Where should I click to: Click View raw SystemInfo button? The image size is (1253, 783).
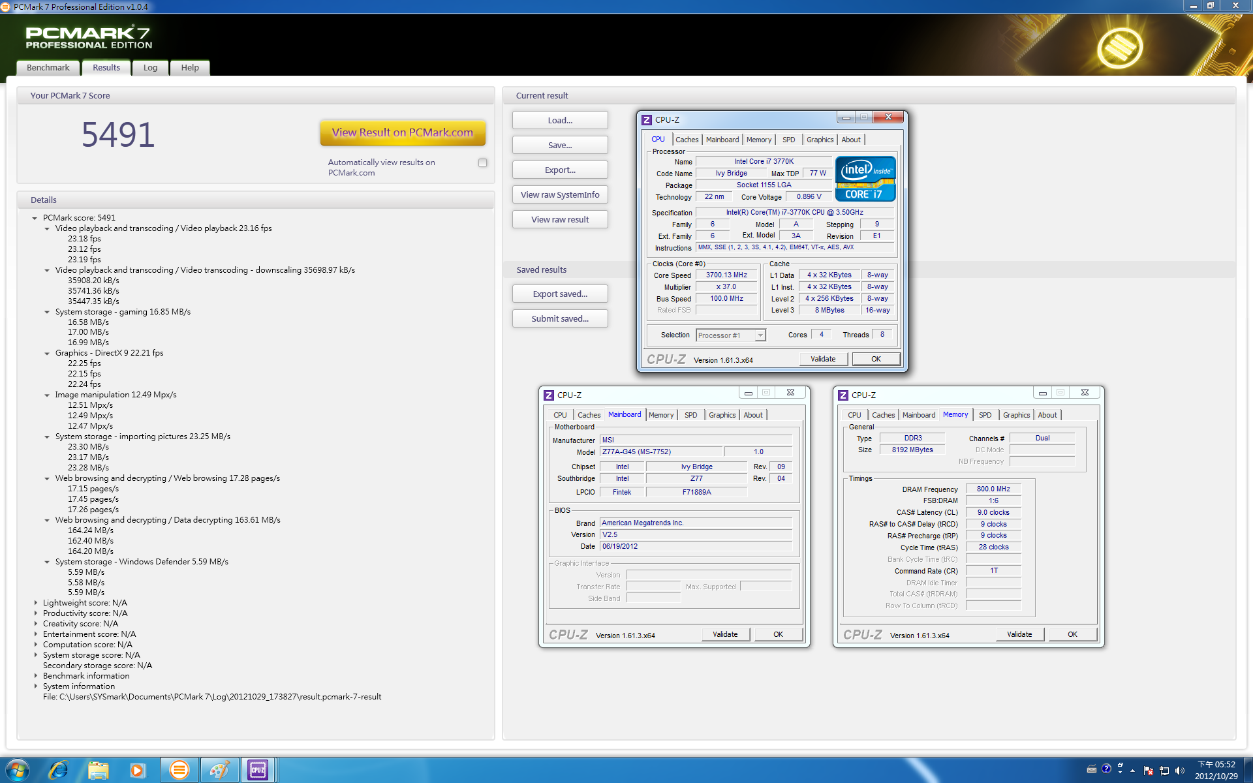click(x=560, y=194)
